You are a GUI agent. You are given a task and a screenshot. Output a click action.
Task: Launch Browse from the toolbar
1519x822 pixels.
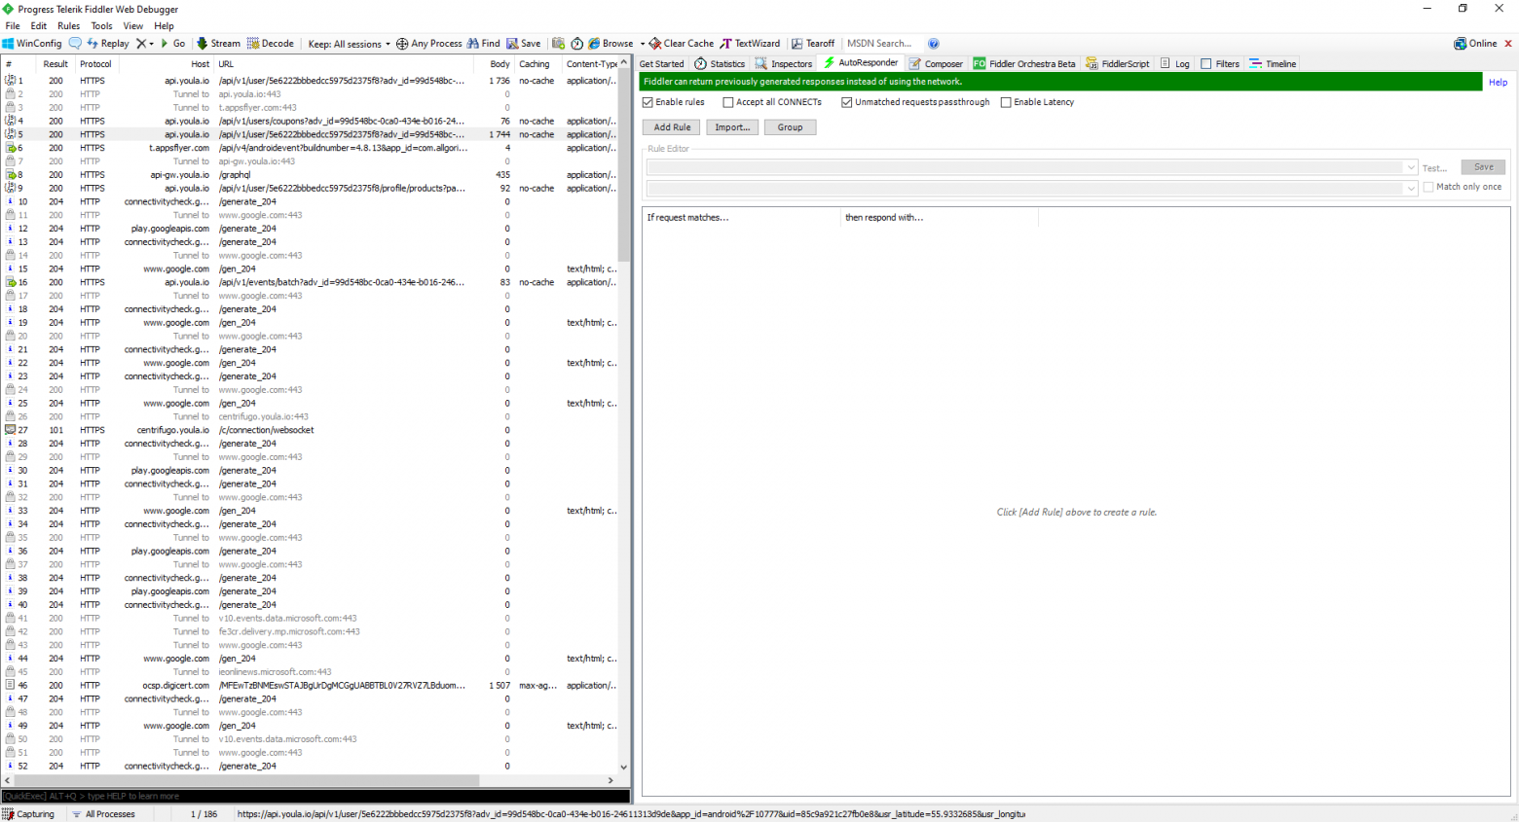611,44
